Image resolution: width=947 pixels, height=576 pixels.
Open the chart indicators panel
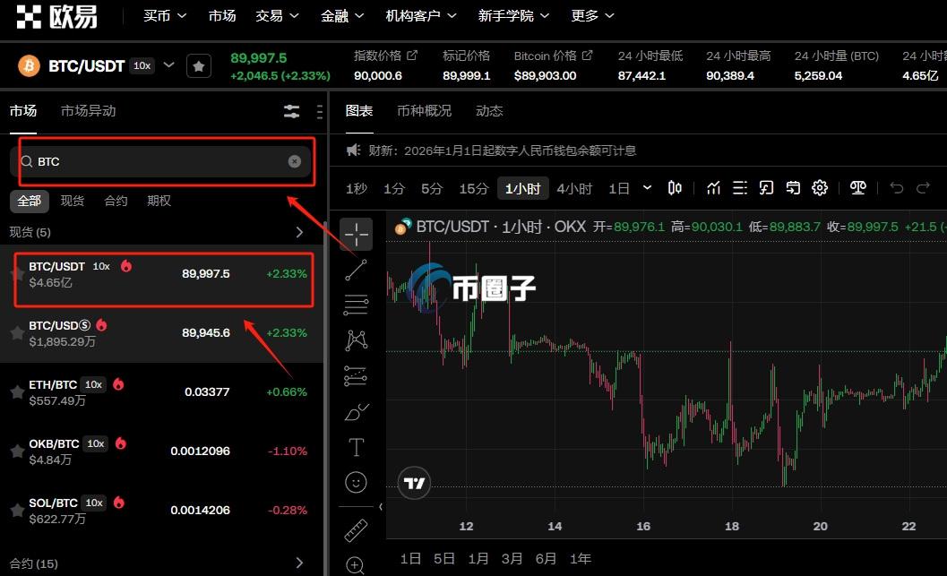[x=713, y=188]
